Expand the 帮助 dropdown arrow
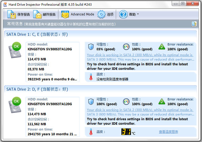The image size is (202, 142). (x=138, y=15)
